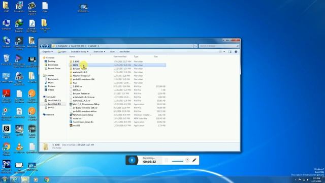
Task: Open Windows Media Player from taskbar
Action: click(36, 179)
